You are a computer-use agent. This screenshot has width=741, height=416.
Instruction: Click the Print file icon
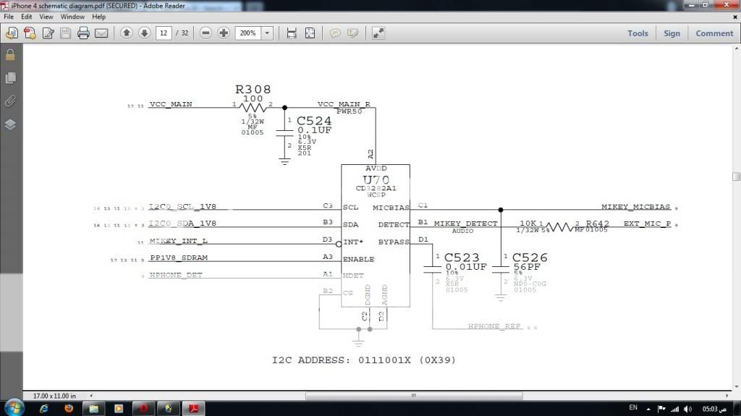[x=83, y=33]
